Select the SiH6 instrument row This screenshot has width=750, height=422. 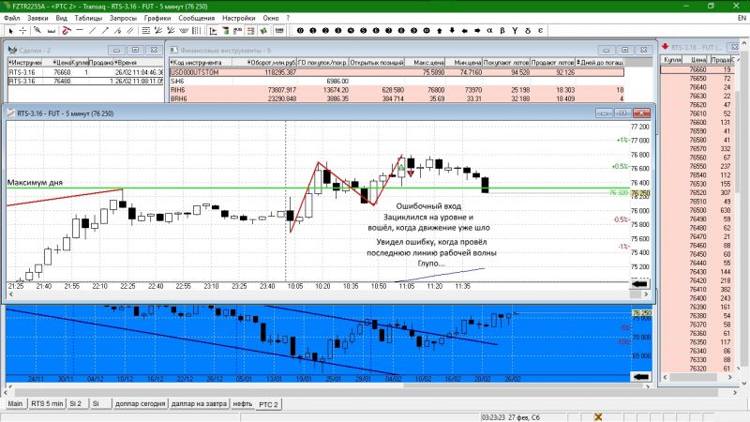[x=397, y=82]
